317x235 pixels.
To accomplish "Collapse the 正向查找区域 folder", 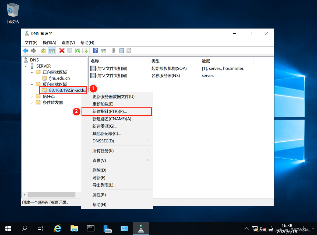I will coord(32,72).
